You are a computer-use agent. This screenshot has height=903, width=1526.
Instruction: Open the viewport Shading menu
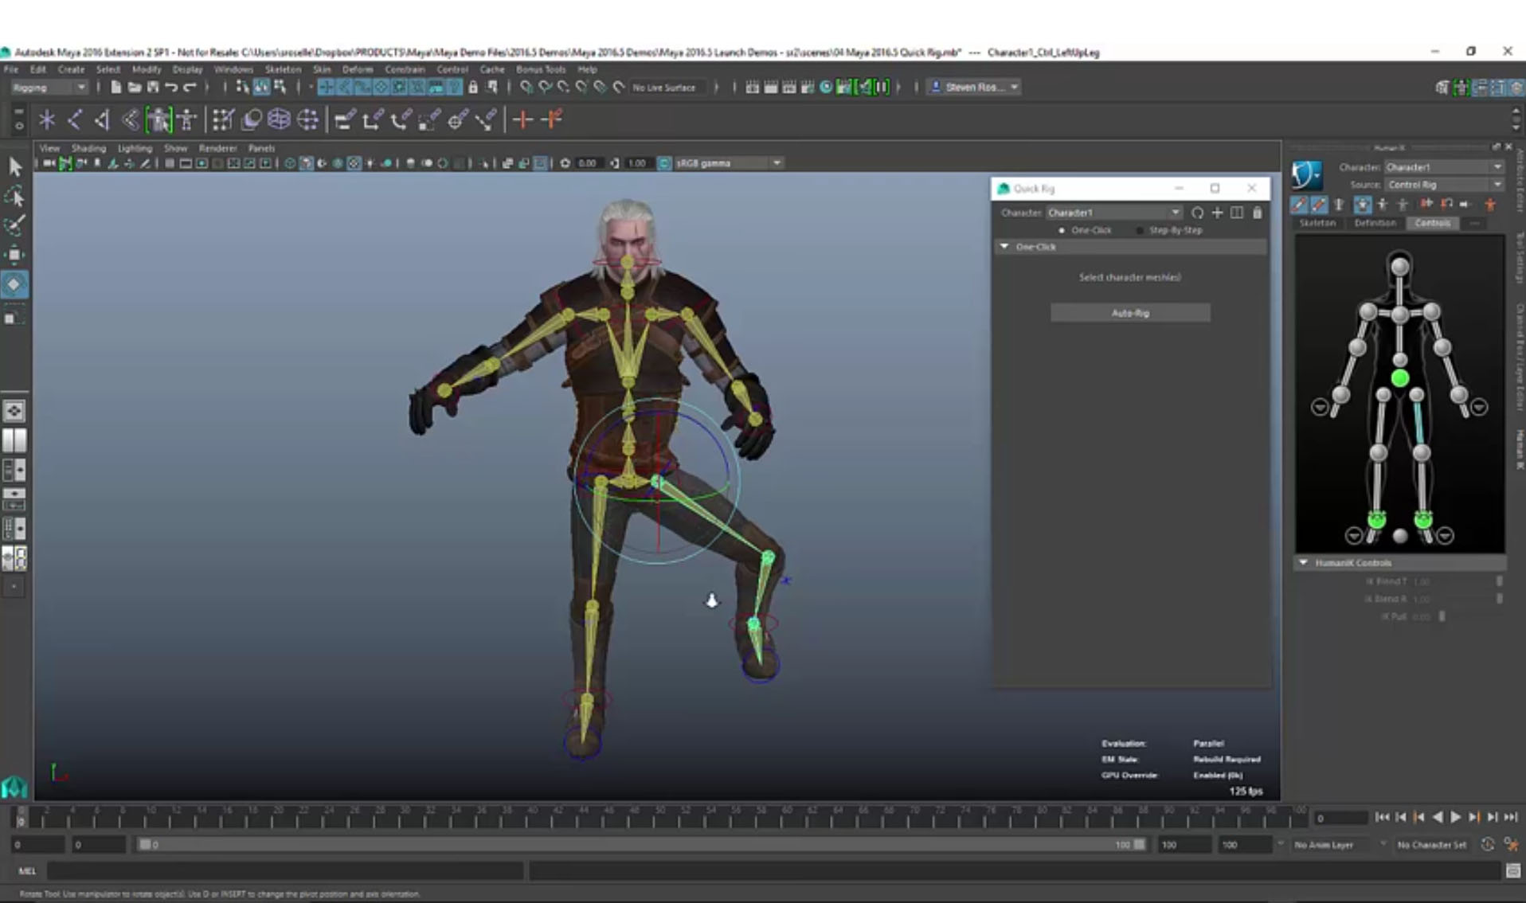(x=88, y=148)
